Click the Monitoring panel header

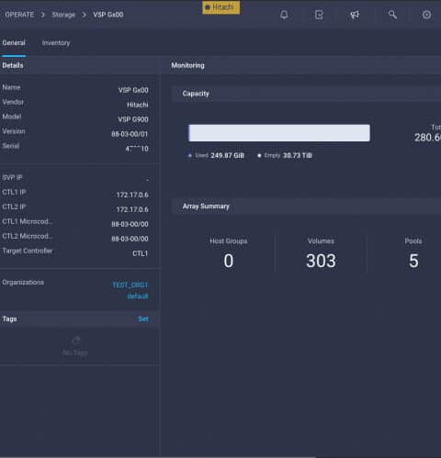[301, 65]
